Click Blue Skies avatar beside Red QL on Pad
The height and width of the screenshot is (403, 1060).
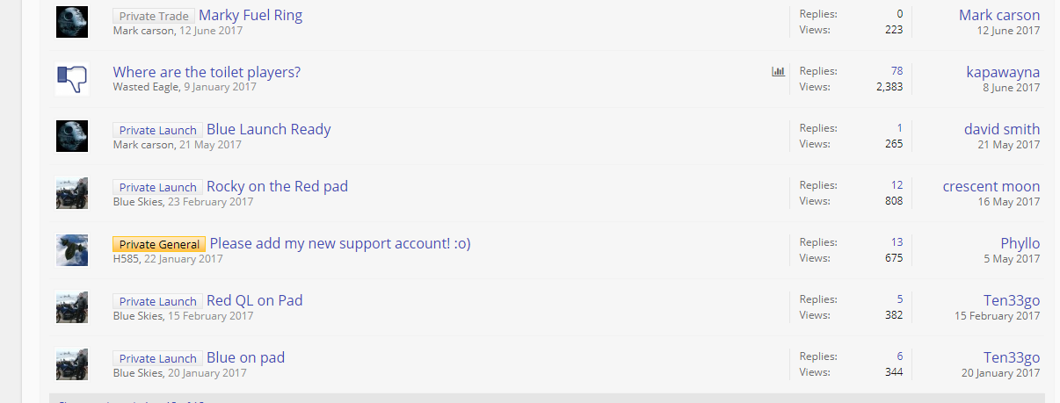point(72,307)
